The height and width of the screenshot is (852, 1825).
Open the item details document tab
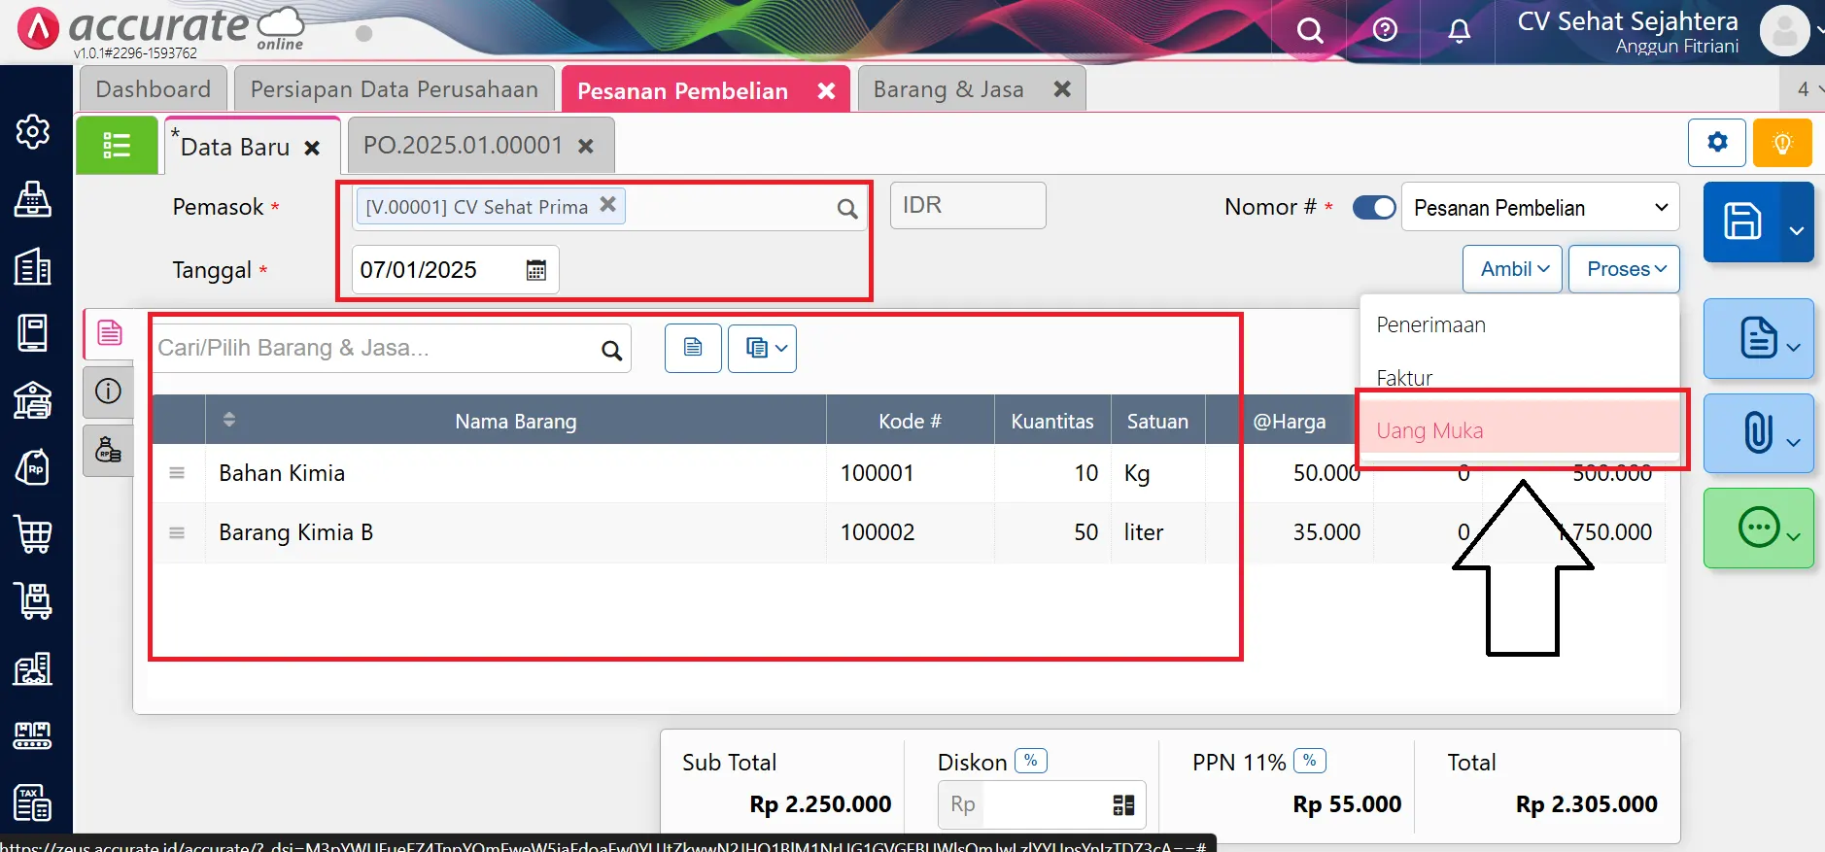109,333
